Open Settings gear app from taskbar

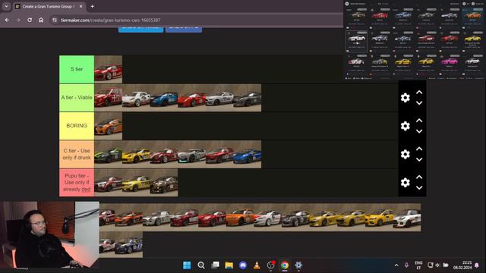298,265
